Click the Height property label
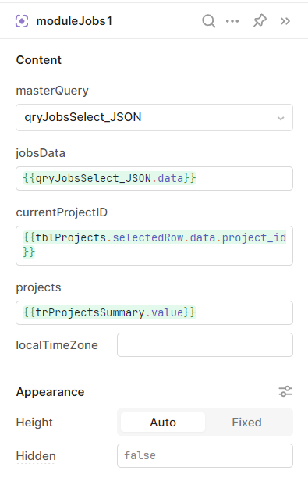 point(34,423)
